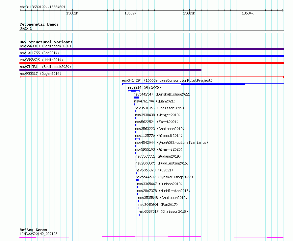Click the 13682k ruler tick label
293x241 pixels.
pos(130,13)
